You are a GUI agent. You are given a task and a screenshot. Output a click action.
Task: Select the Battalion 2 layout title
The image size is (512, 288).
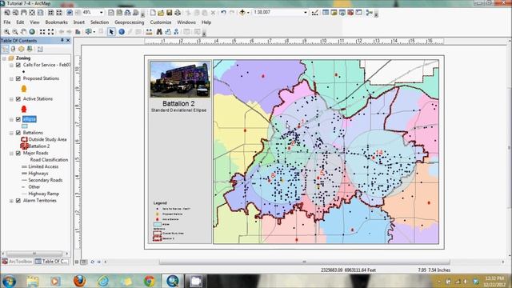(x=178, y=103)
